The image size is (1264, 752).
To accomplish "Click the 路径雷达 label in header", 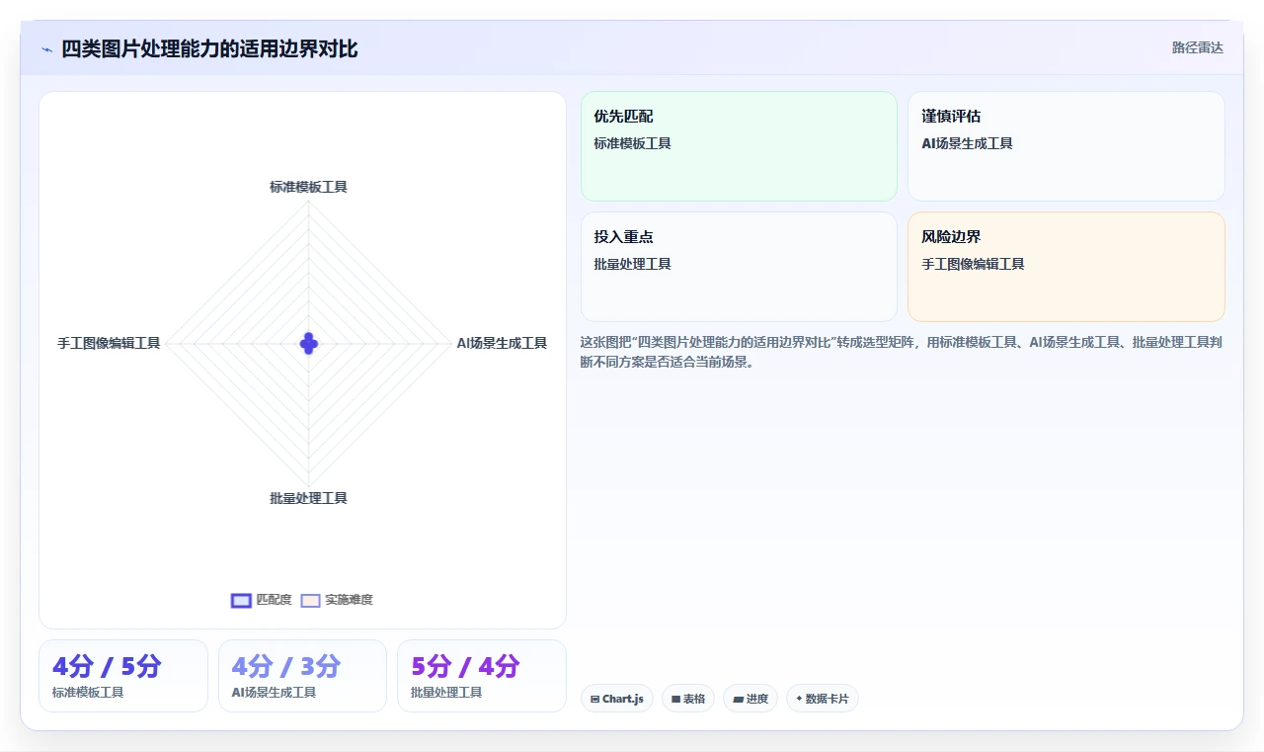I will point(1197,47).
